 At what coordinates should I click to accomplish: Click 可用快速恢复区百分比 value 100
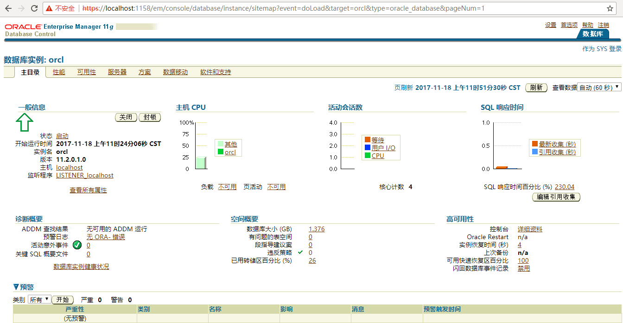(523, 260)
